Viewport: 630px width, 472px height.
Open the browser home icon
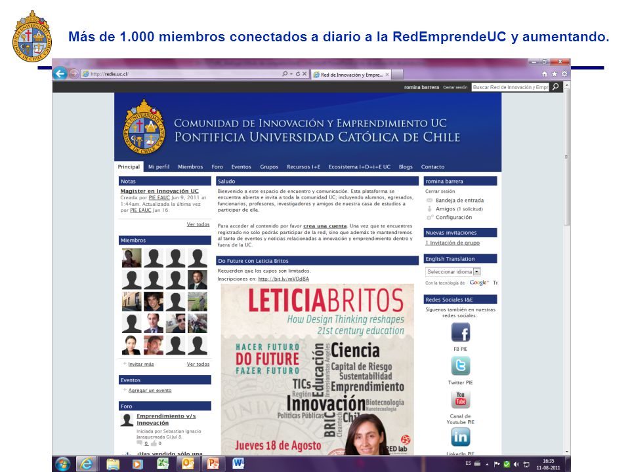(x=545, y=74)
